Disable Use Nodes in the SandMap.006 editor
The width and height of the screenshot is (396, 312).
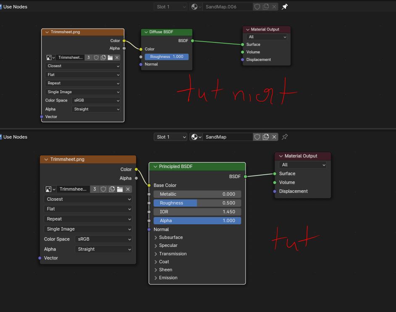pos(1,7)
